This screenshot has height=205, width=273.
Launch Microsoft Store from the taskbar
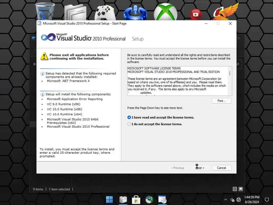pos(136,200)
